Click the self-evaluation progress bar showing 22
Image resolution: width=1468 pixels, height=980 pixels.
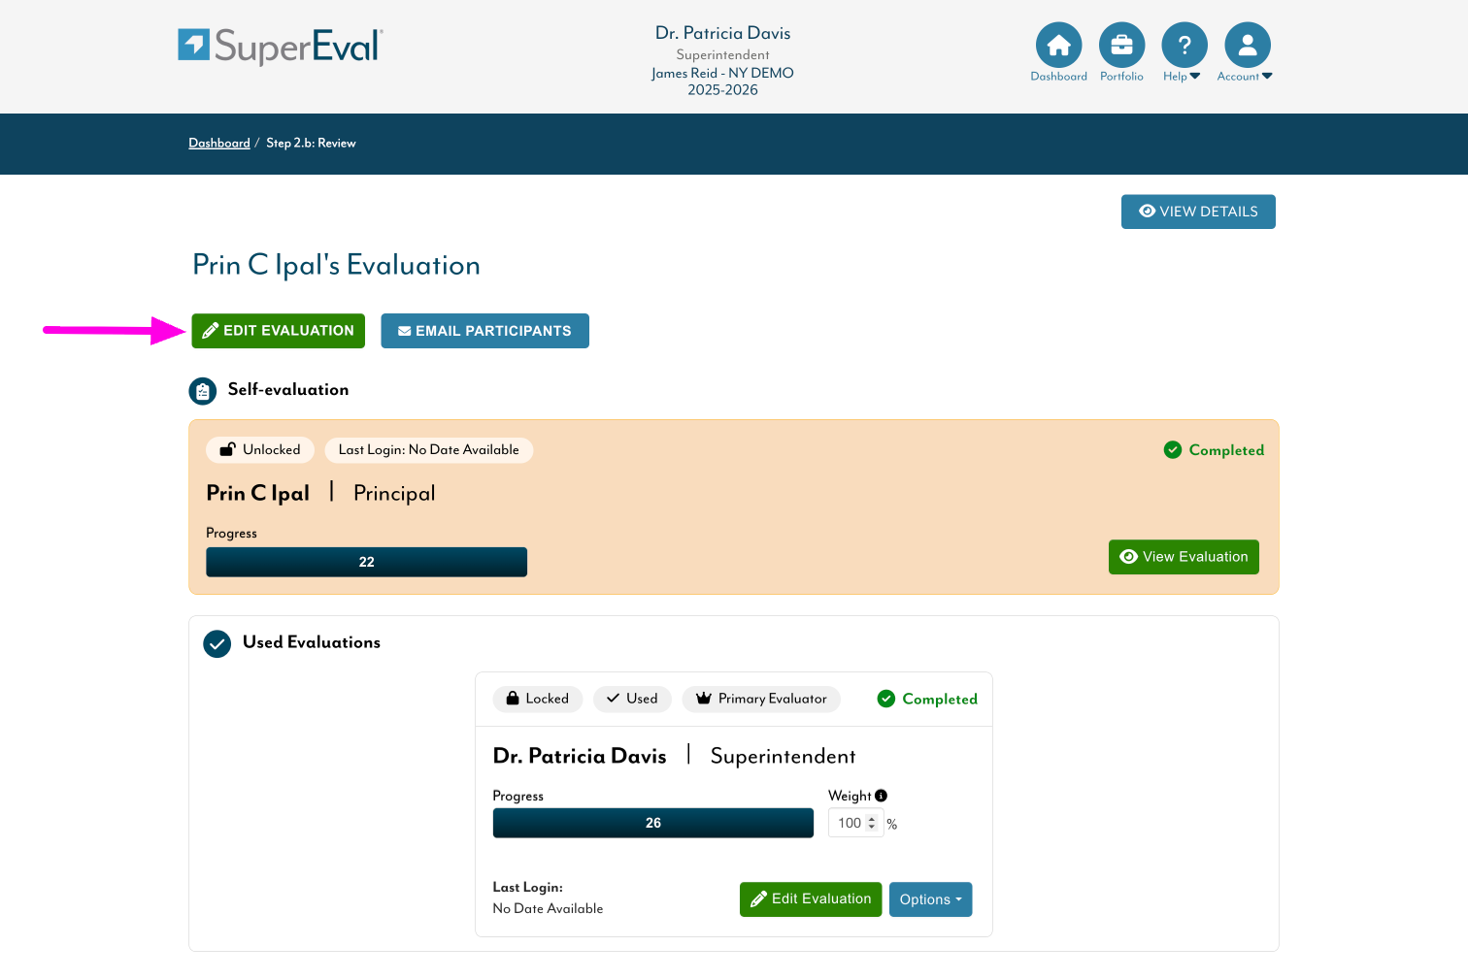(366, 562)
